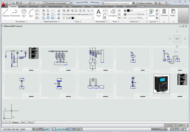Toggle polar tracking in status bar
This screenshot has height=132, width=190.
[47, 129]
